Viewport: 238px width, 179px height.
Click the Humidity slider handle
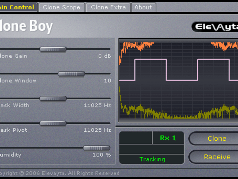coord(97,148)
